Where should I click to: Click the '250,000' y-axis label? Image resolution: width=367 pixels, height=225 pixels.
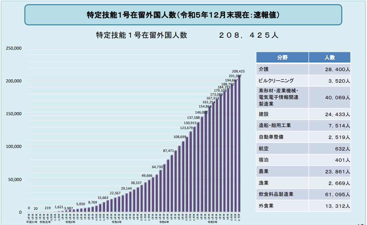coord(14,48)
